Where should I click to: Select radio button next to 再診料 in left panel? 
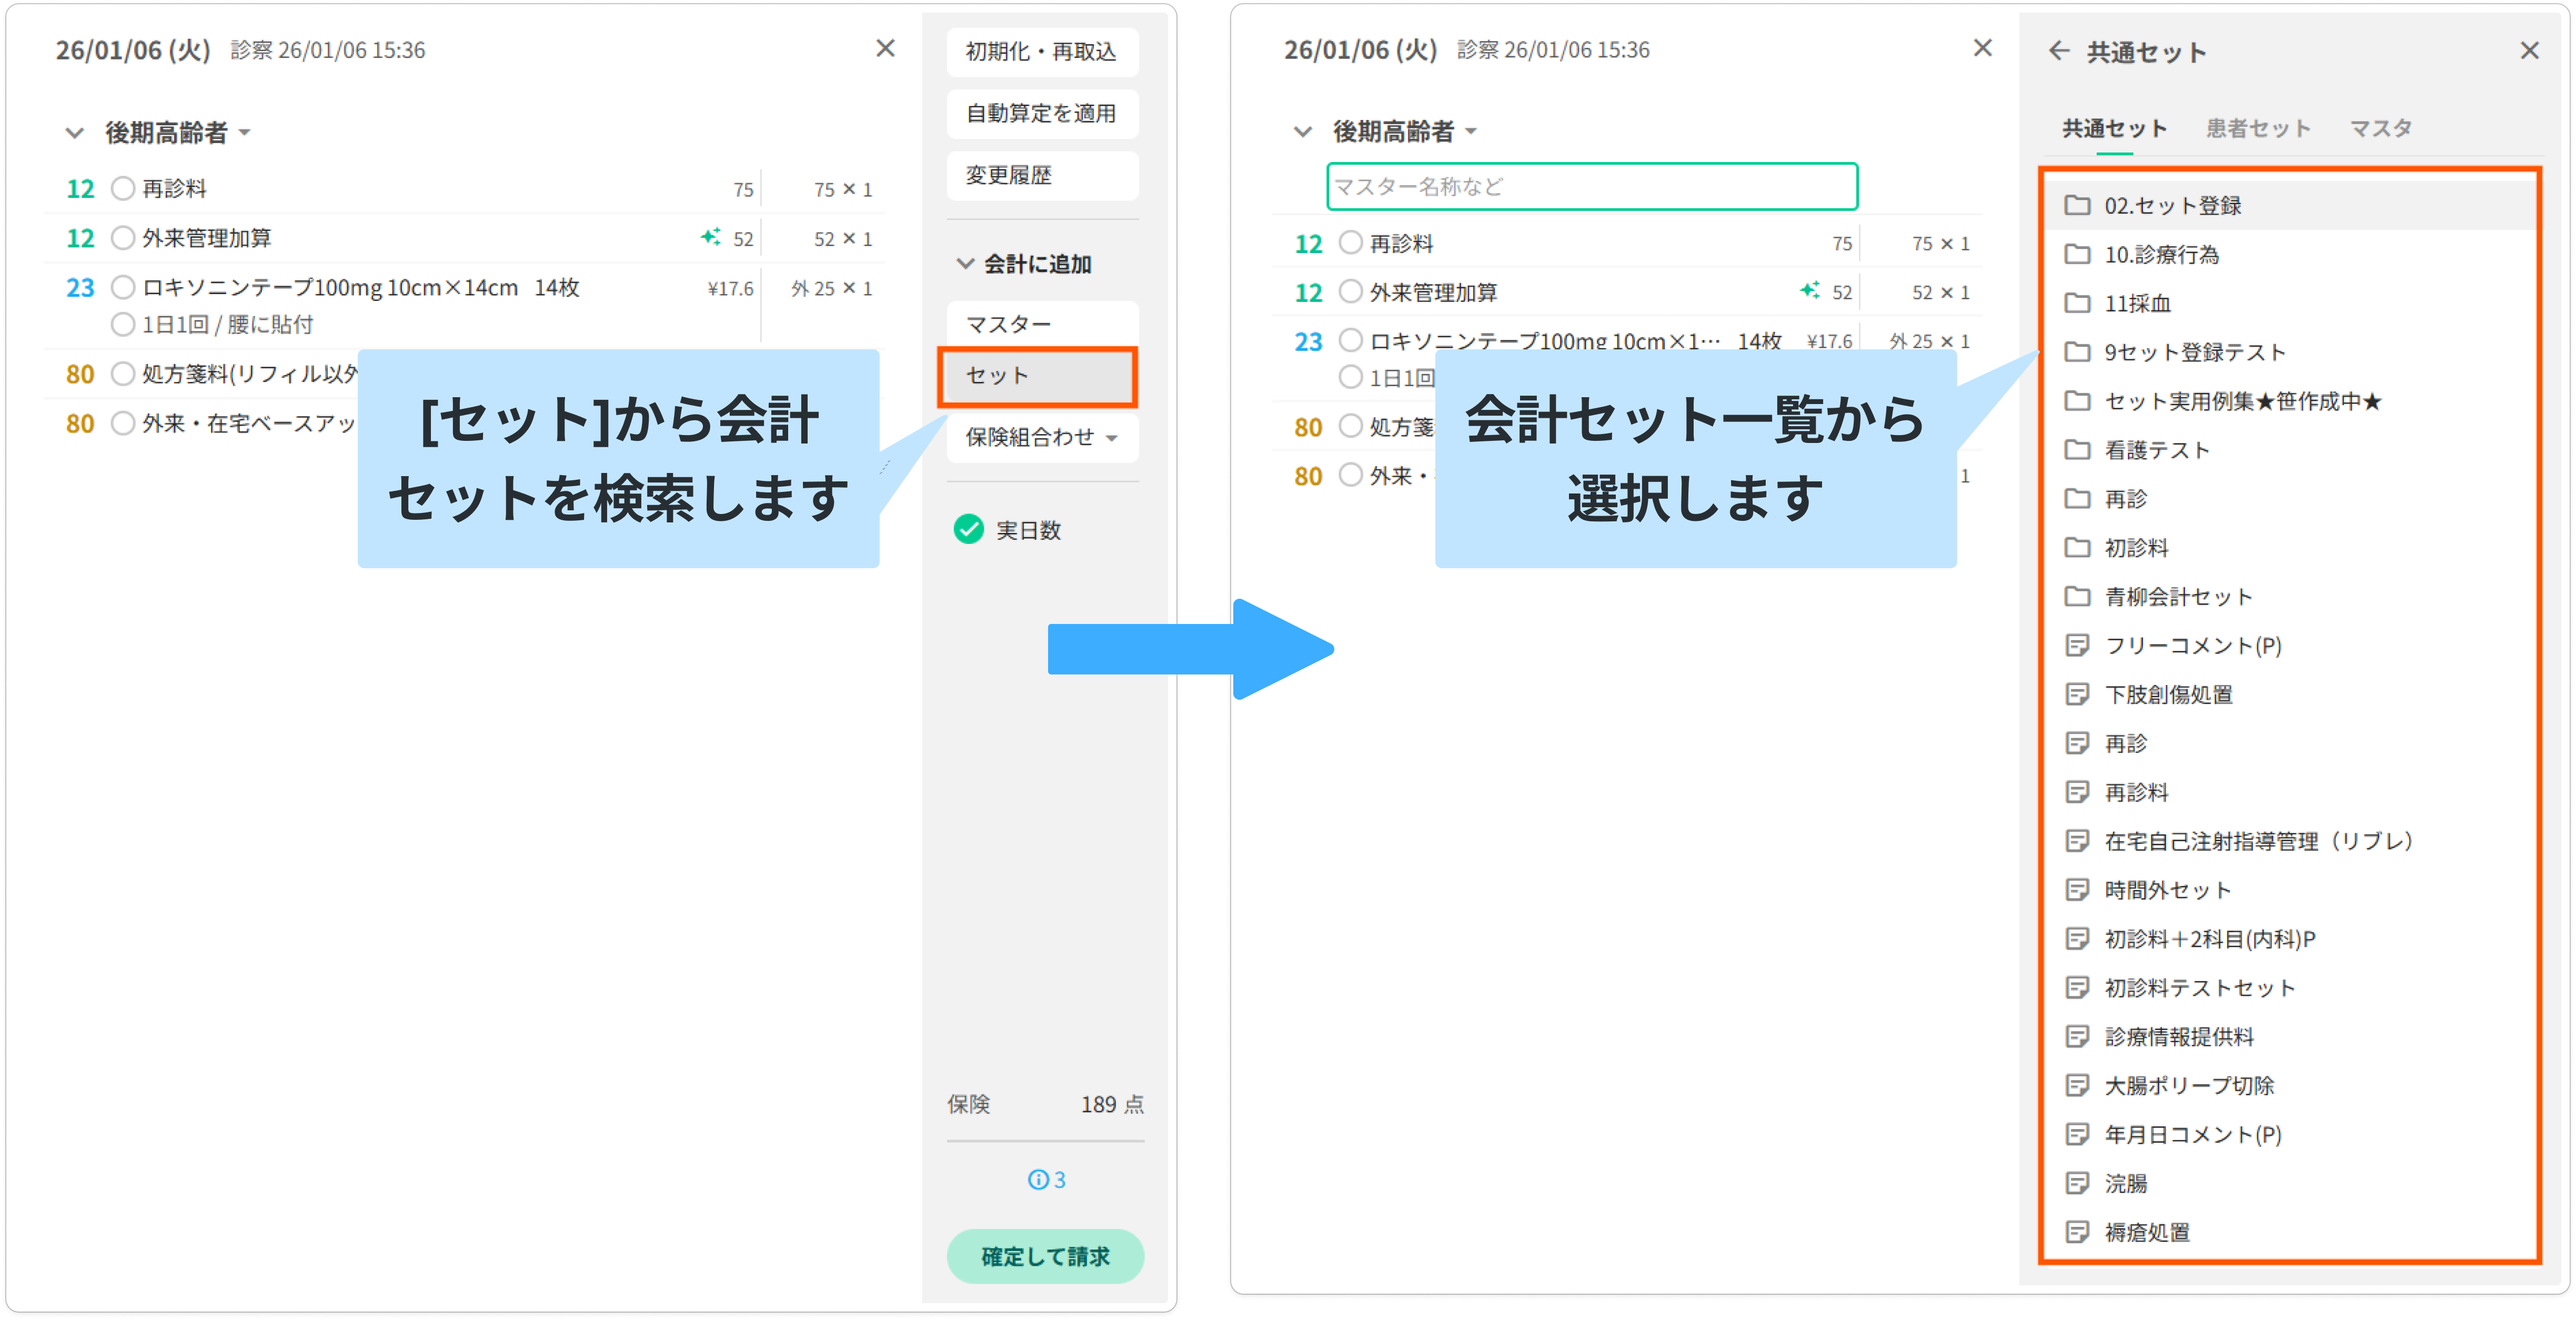(x=123, y=189)
